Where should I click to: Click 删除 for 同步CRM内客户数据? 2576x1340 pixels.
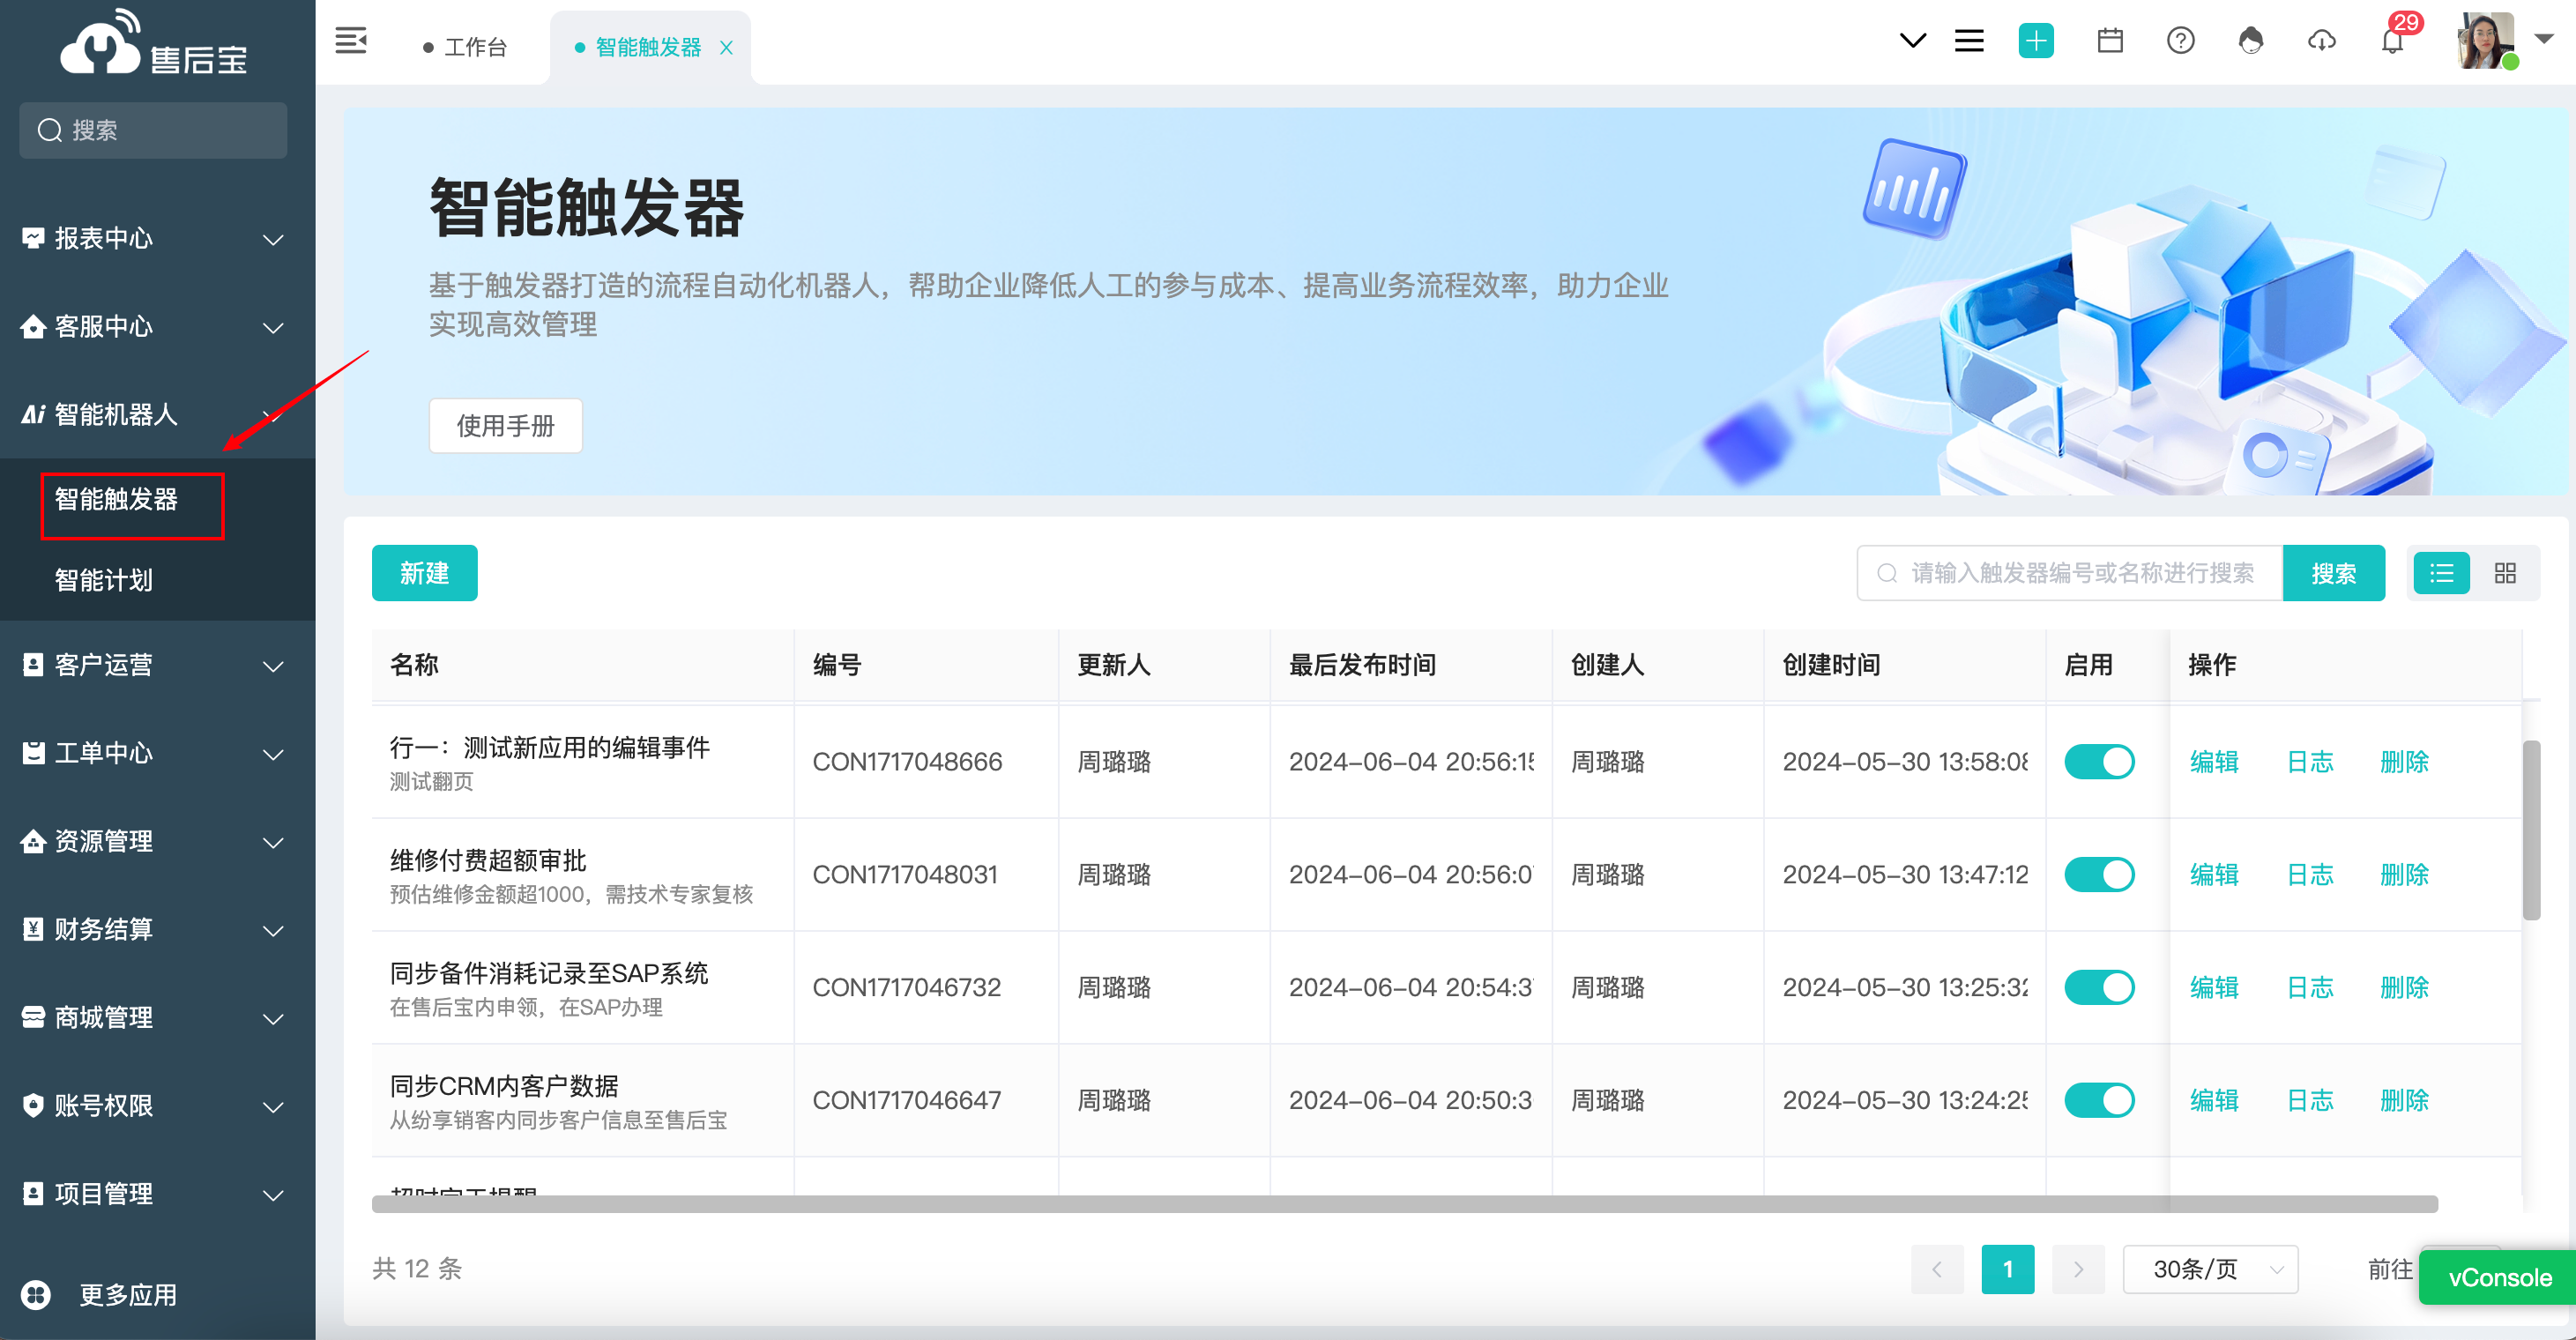point(2404,1101)
